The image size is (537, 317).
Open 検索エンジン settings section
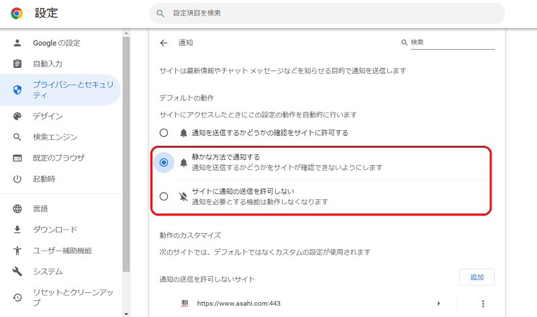(x=55, y=137)
